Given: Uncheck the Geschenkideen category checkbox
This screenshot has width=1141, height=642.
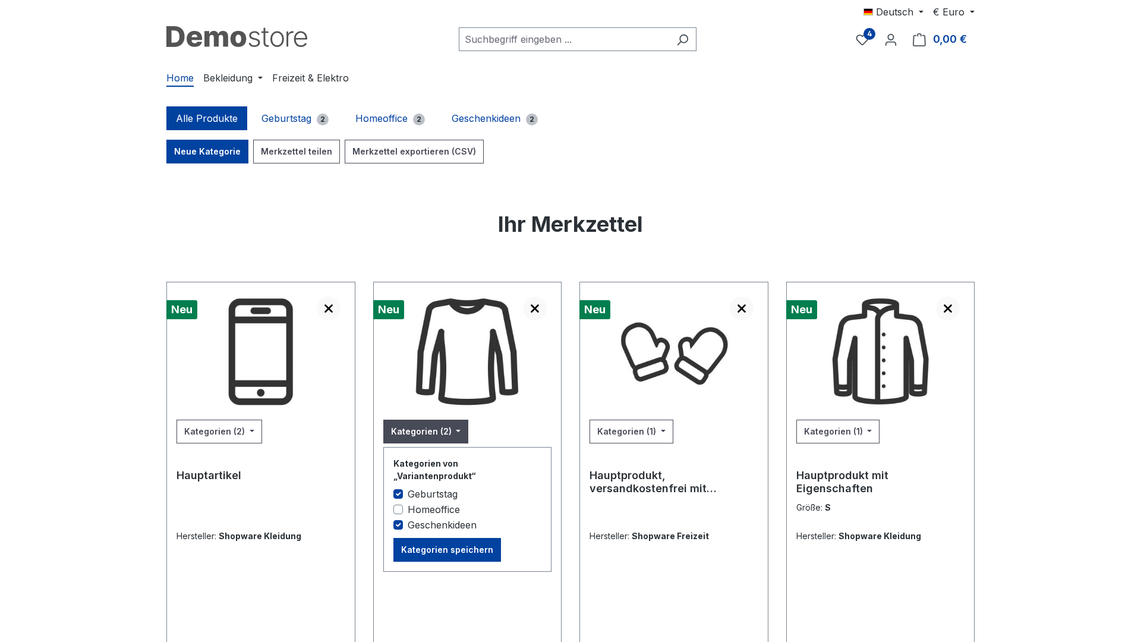Looking at the screenshot, I should point(398,525).
